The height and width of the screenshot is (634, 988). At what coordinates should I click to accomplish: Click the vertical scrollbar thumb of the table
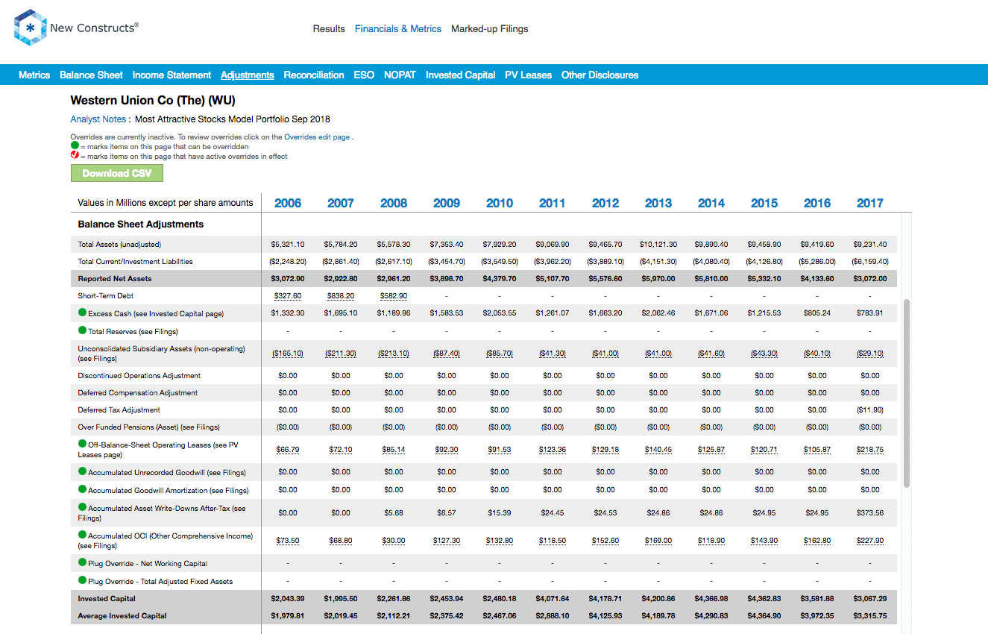click(907, 394)
